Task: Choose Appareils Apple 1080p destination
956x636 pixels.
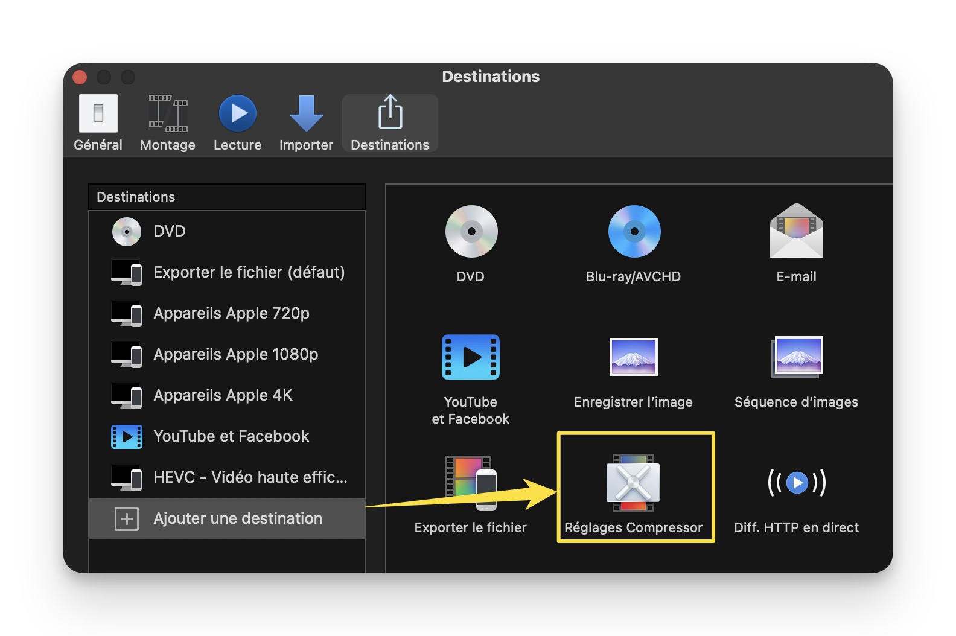Action: (x=227, y=354)
